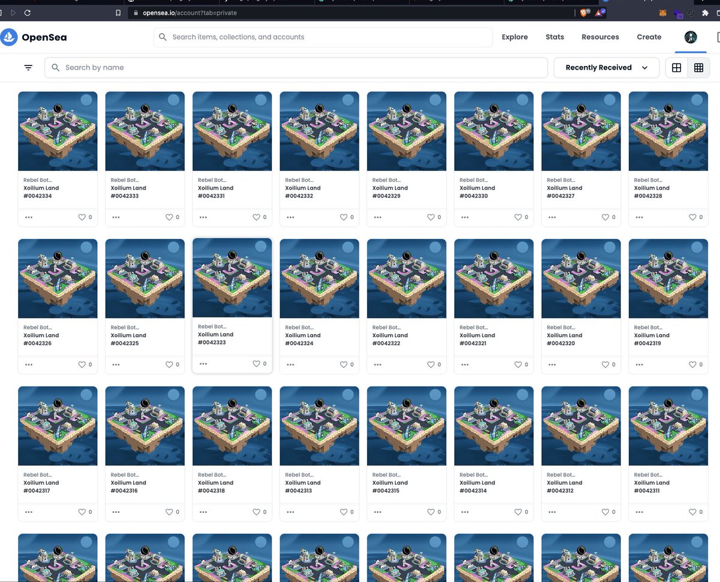Open thumbnail of Xoilium Land #0042322
The image size is (720, 582).
point(407,278)
